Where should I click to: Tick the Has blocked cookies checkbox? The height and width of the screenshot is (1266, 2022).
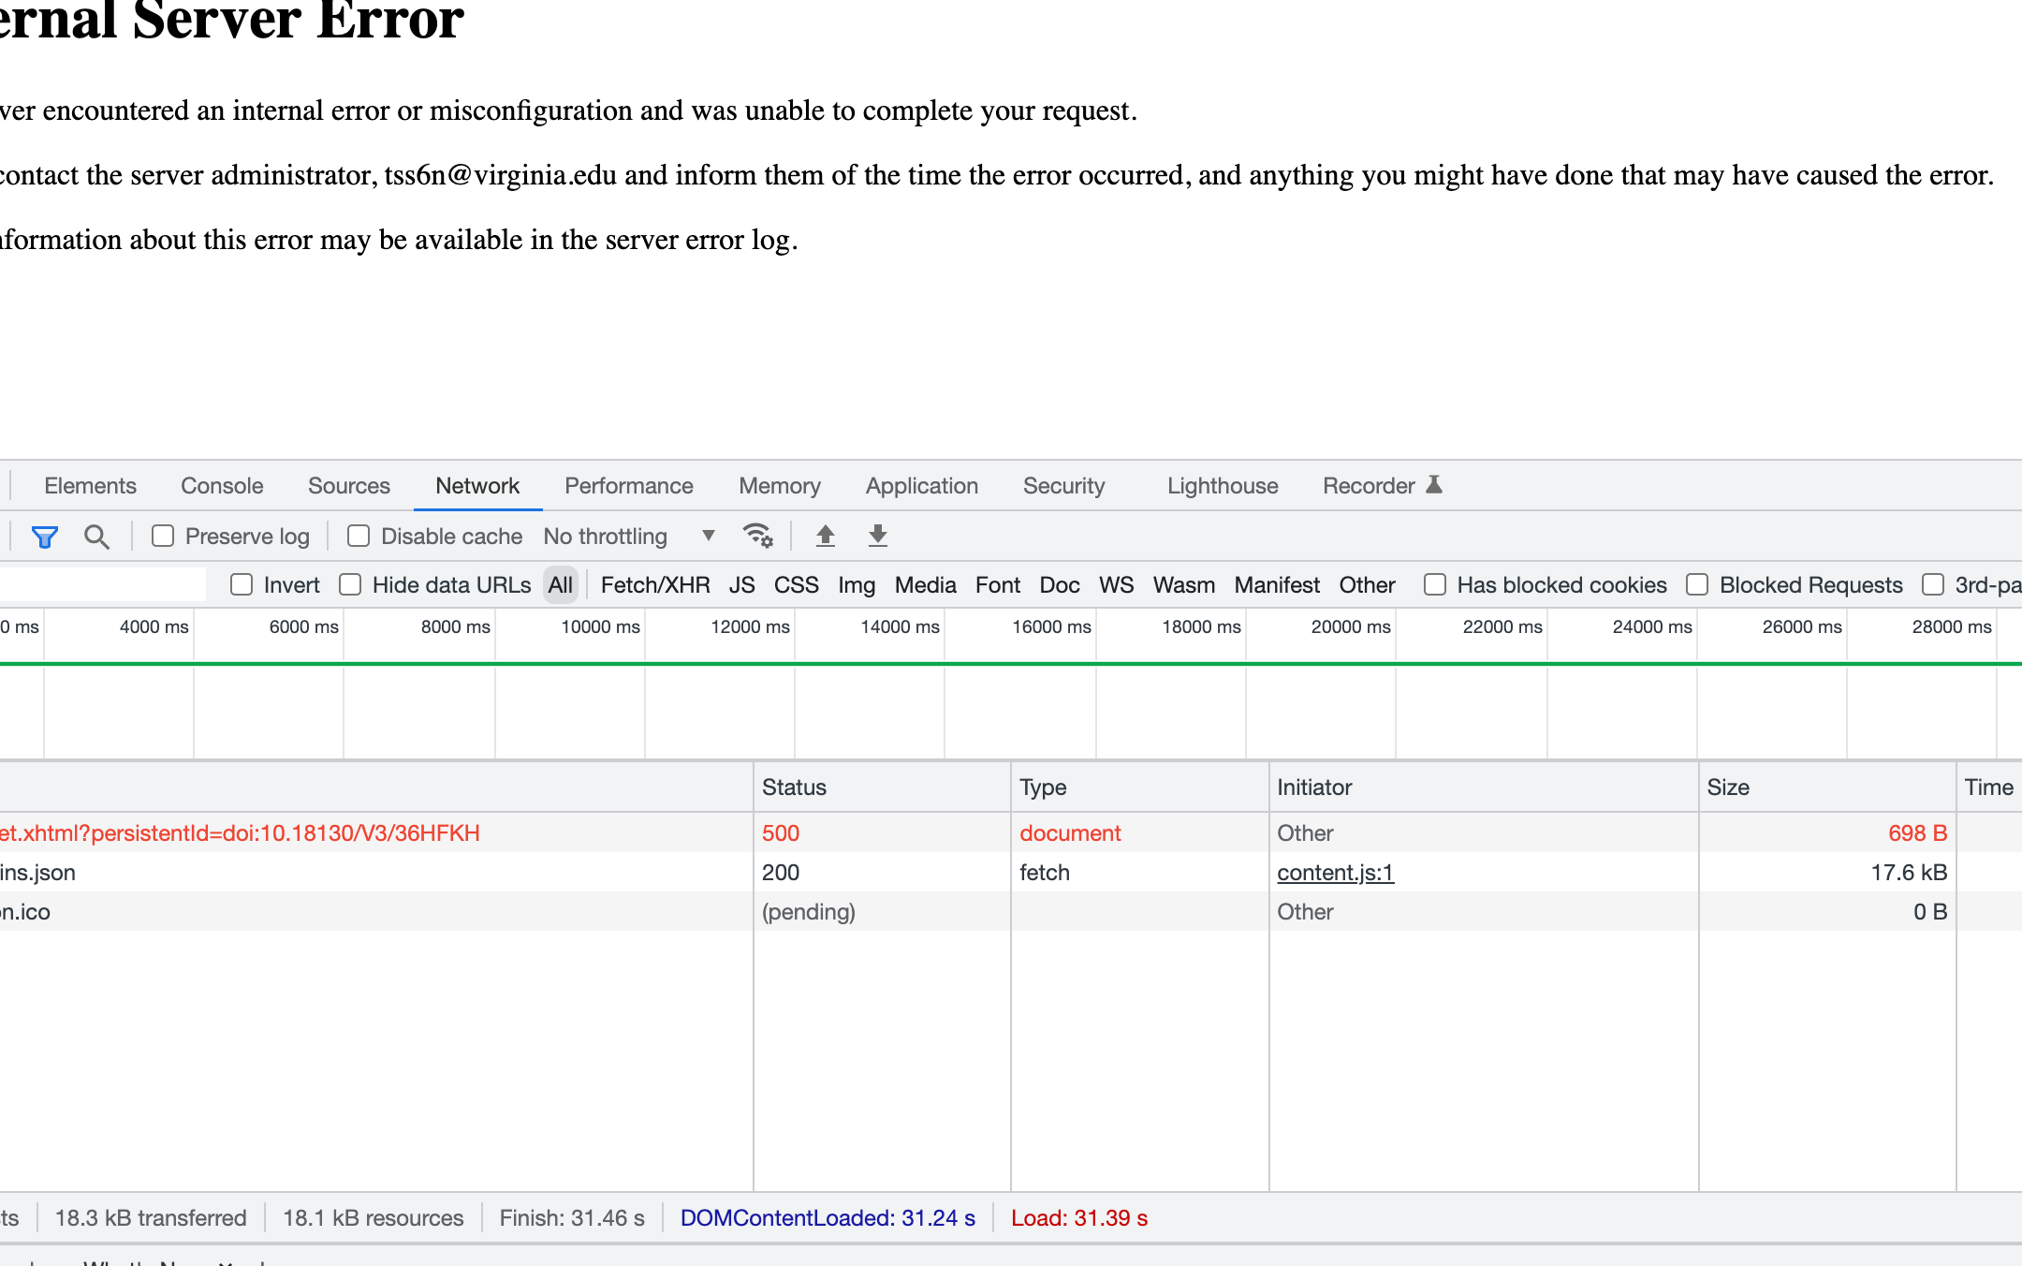1434,584
